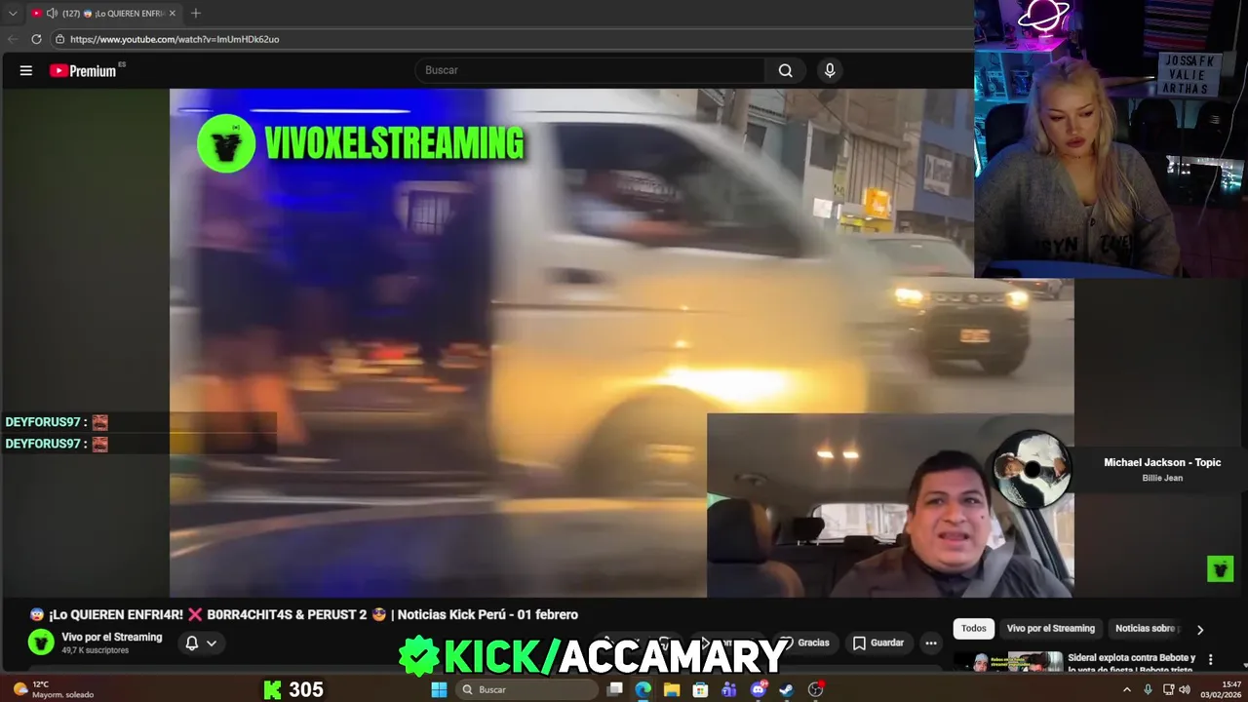Click the Gracias thanks button
The height and width of the screenshot is (702, 1248).
pos(804,643)
